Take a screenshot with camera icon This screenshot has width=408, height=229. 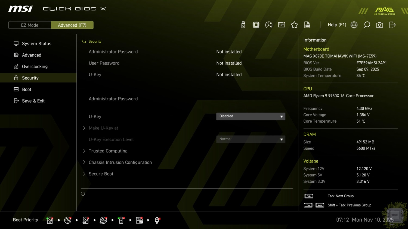[x=379, y=25]
